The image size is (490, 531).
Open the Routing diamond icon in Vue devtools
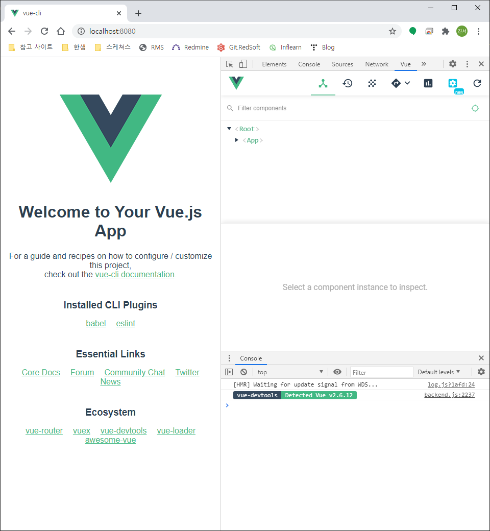(396, 83)
